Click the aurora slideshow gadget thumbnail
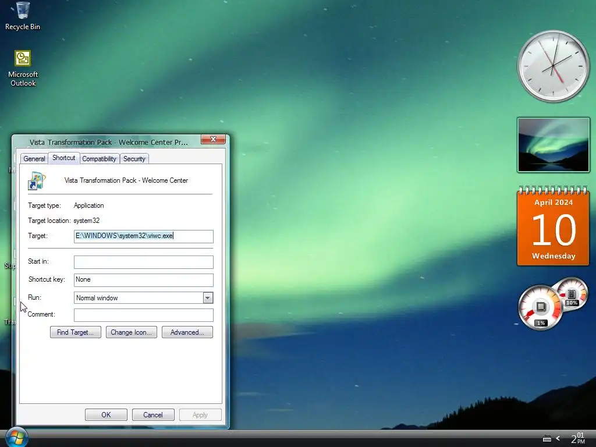This screenshot has height=447, width=596. pyautogui.click(x=554, y=145)
